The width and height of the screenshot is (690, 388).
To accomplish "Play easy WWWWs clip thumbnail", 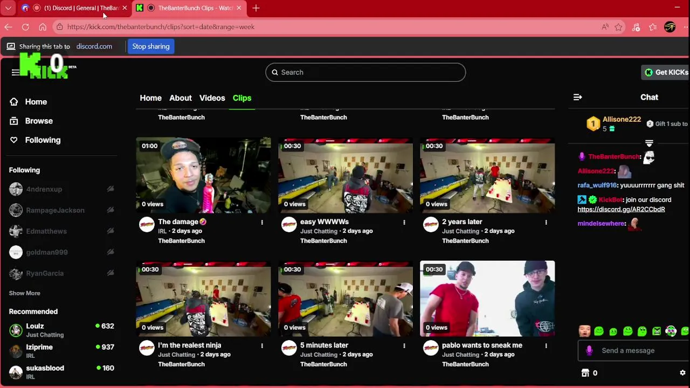I will pos(346,175).
